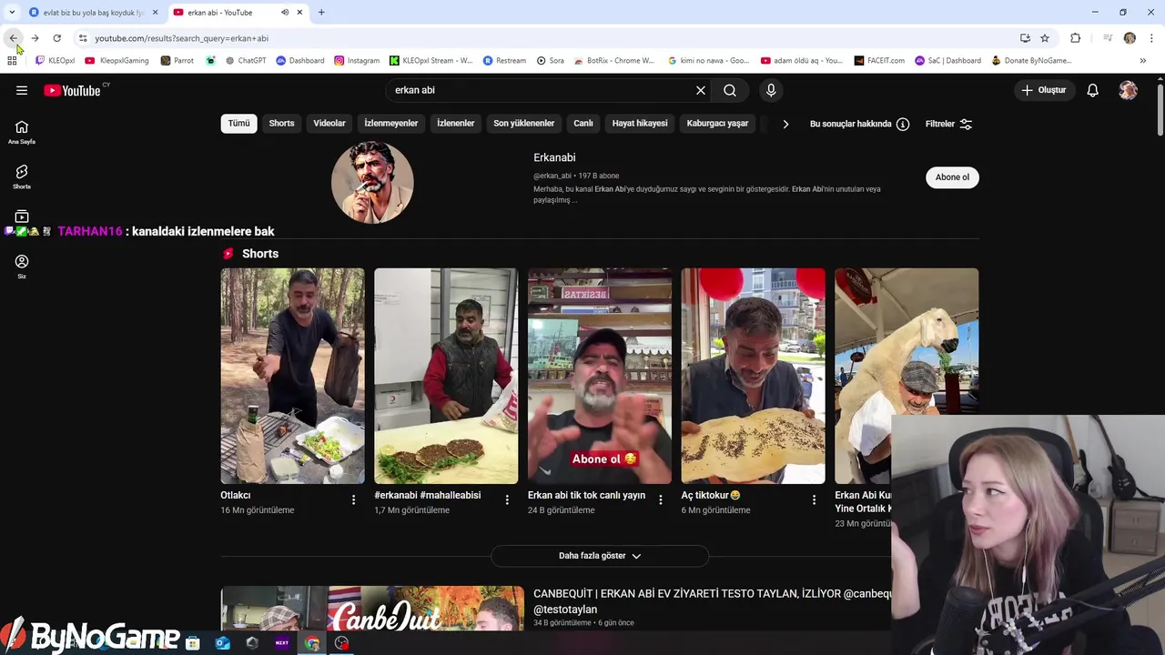Open the Instagram bookmark

[x=357, y=60]
